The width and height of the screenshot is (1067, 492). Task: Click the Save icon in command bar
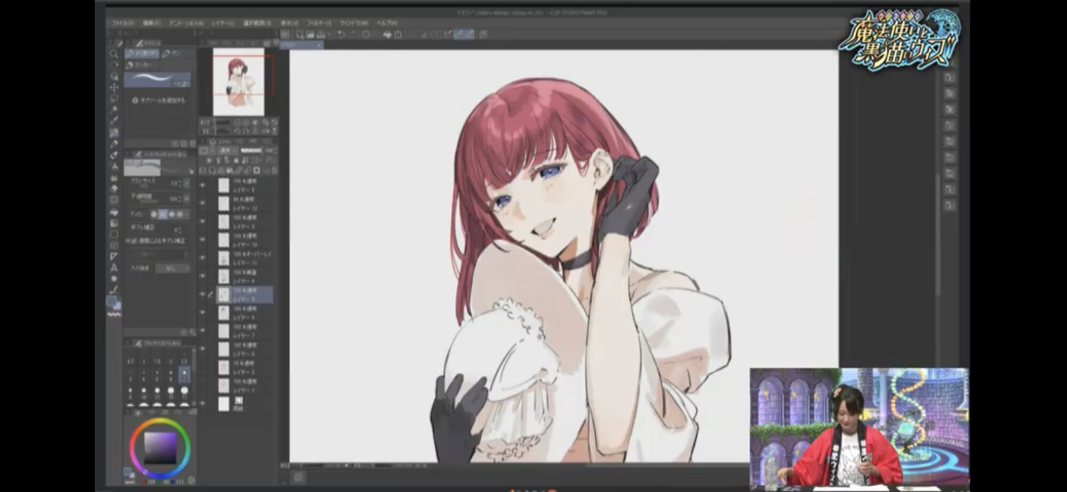[320, 35]
